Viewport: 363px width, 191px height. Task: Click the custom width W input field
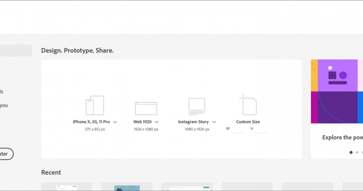pyautogui.click(x=238, y=129)
